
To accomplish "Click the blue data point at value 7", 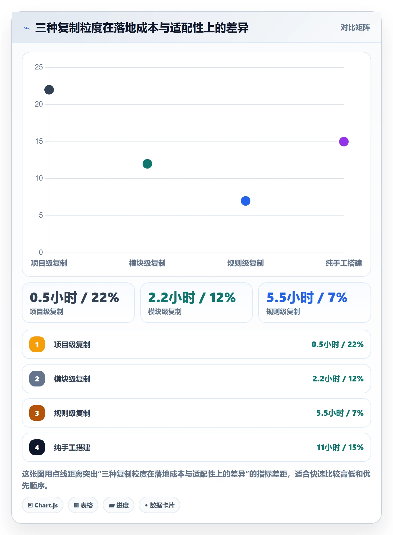I will (246, 201).
